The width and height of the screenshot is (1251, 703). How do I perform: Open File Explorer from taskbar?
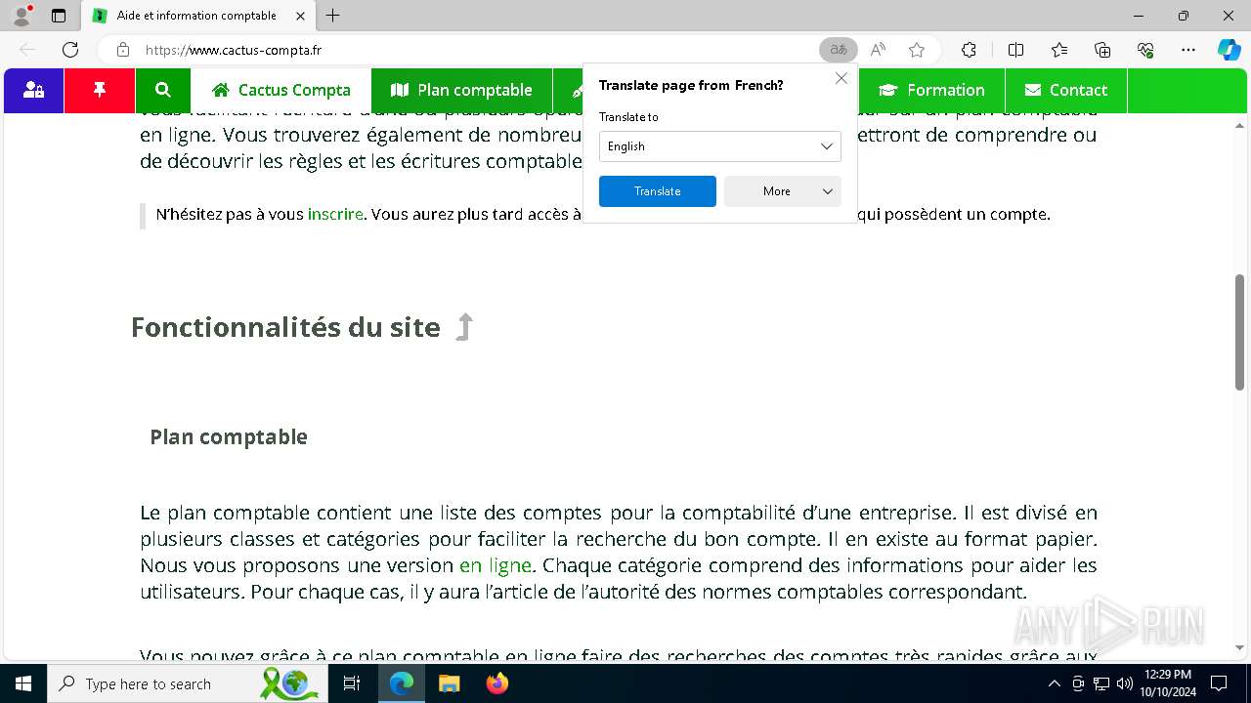click(x=449, y=683)
